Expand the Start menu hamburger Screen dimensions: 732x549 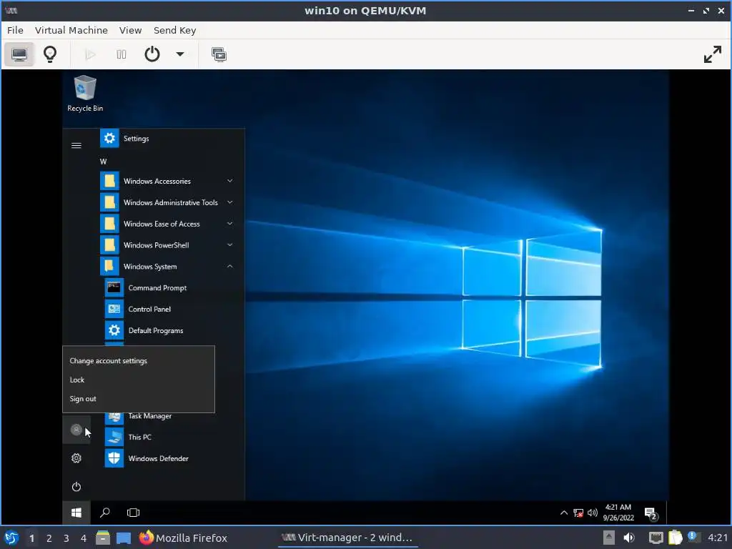click(x=76, y=146)
